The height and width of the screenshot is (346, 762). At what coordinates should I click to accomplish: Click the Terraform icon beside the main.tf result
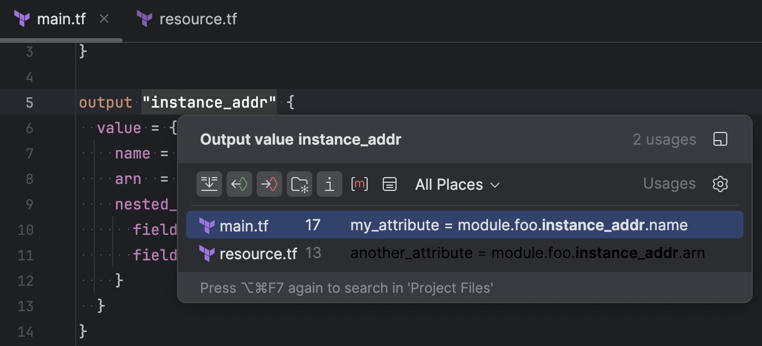point(207,225)
